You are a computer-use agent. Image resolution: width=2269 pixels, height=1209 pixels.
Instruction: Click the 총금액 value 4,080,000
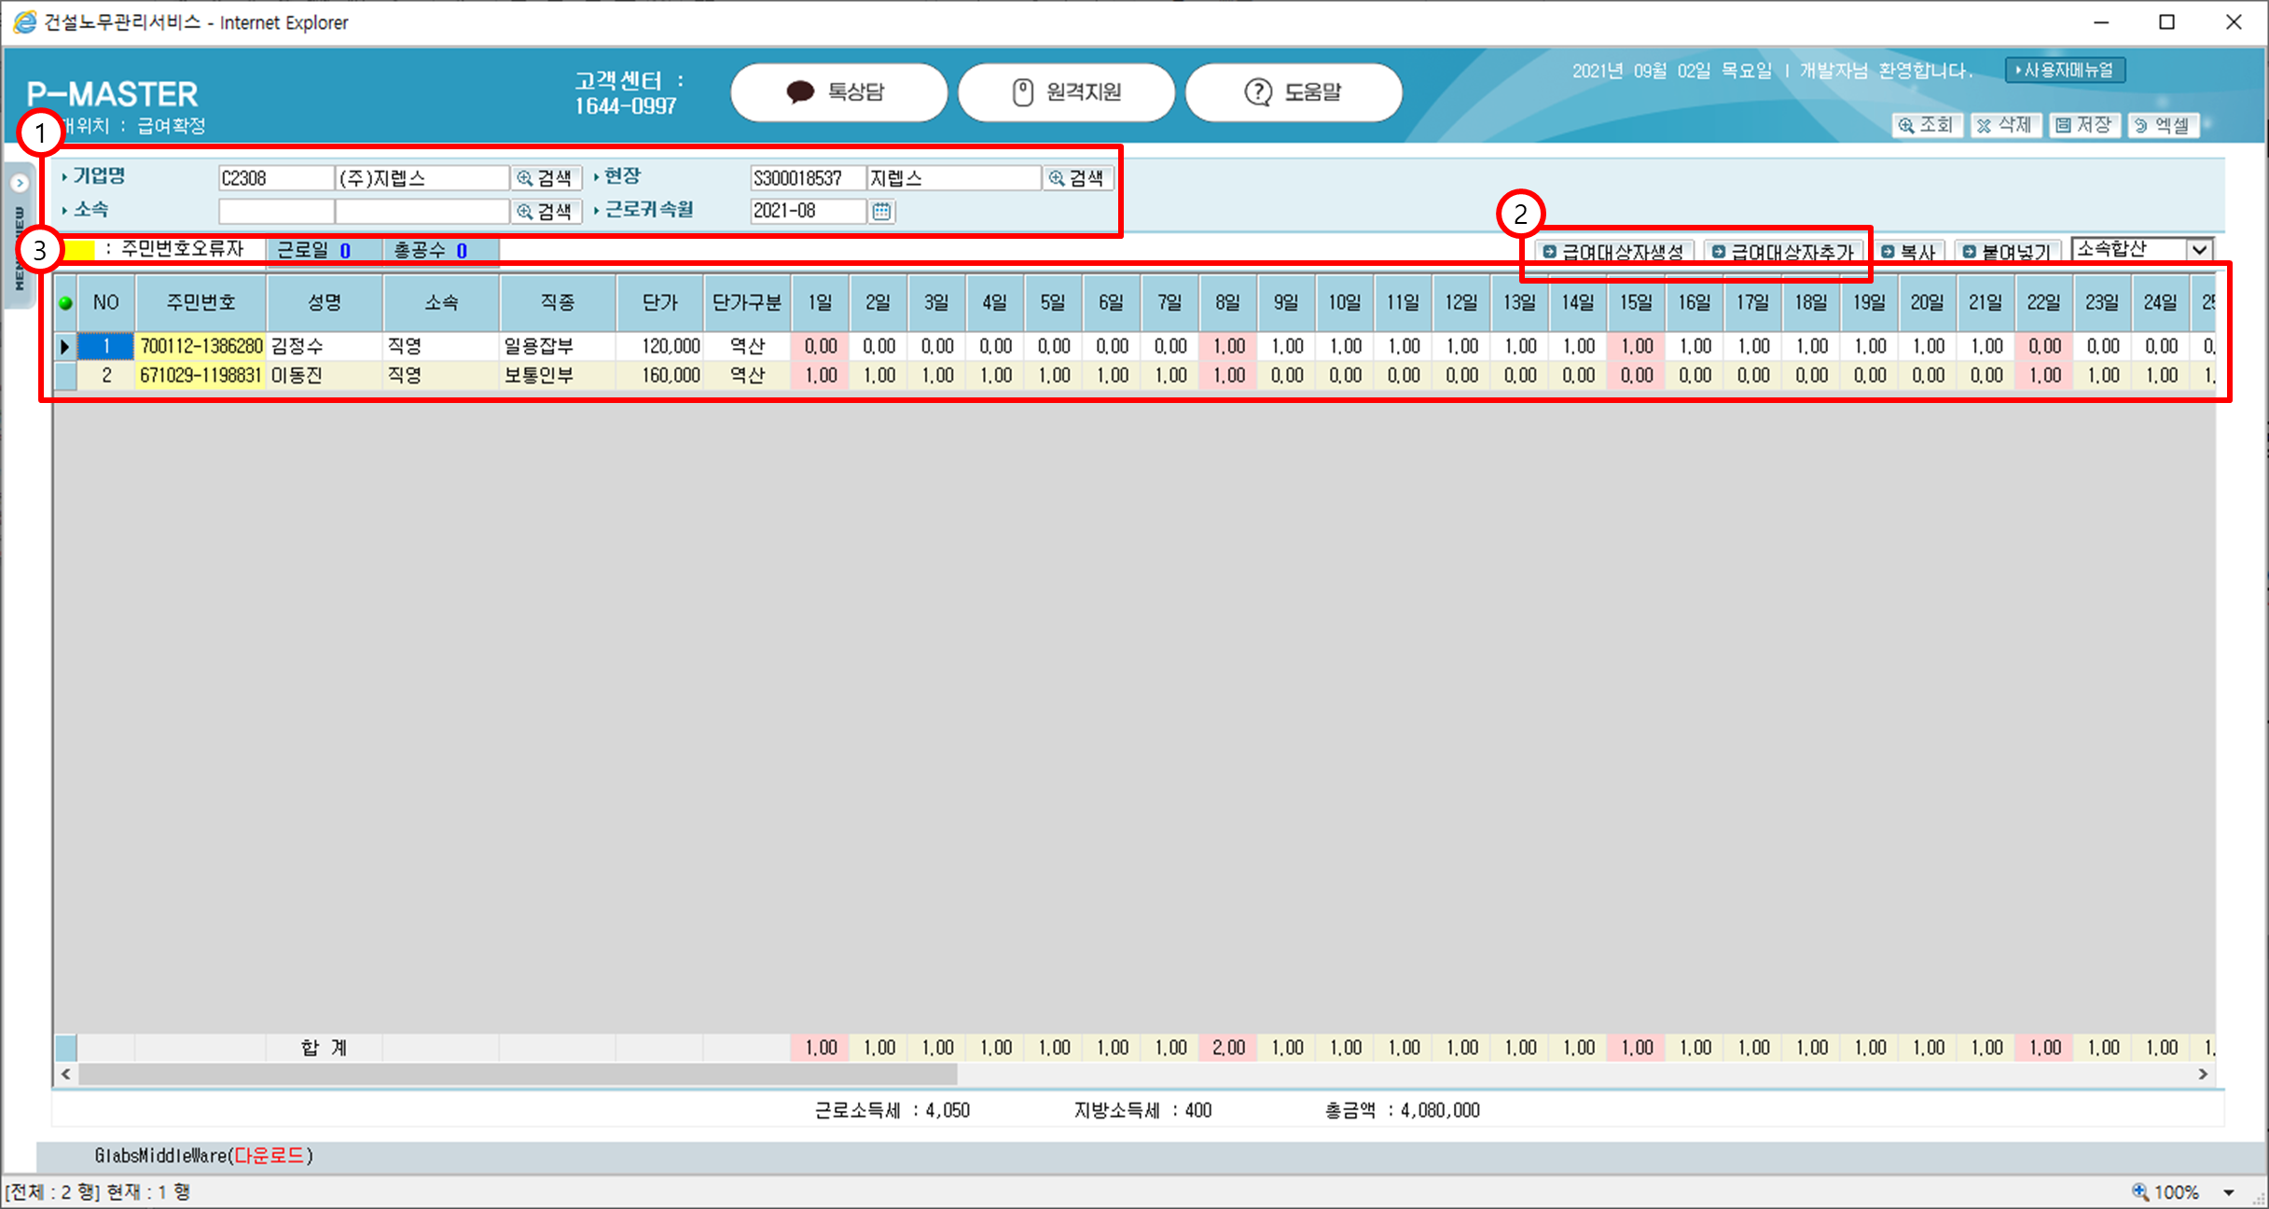[x=1440, y=1111]
